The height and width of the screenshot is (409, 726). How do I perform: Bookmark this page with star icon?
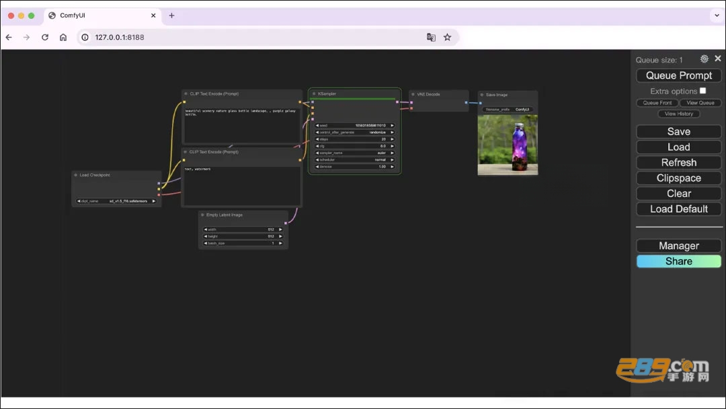click(x=447, y=37)
